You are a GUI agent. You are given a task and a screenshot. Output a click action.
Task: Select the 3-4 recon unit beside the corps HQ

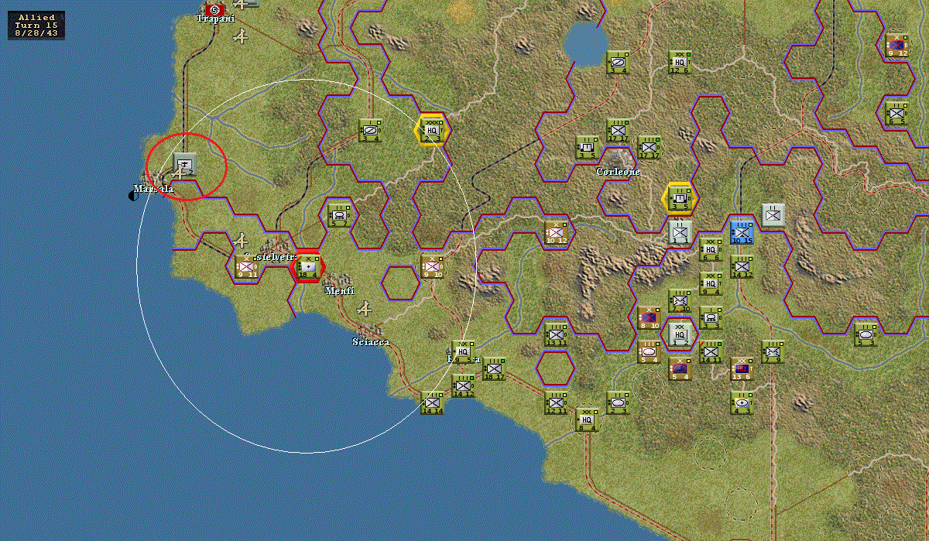[371, 130]
